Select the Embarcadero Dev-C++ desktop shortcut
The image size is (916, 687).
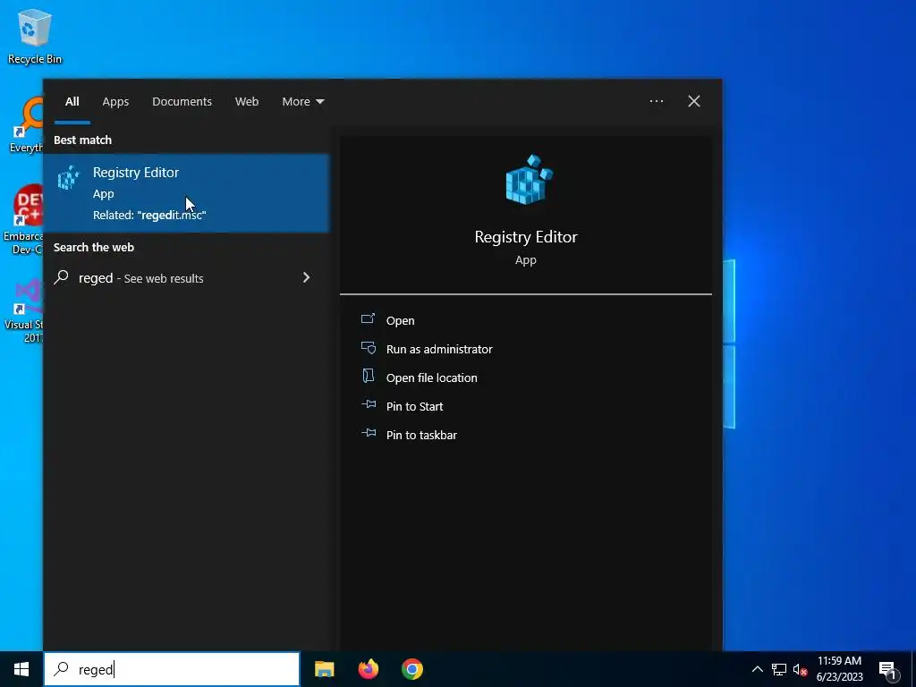[23, 220]
